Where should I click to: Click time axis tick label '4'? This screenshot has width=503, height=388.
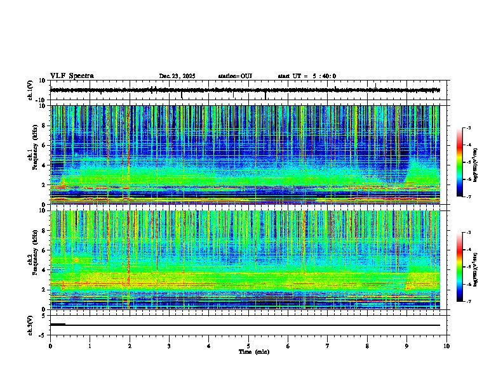(209, 346)
